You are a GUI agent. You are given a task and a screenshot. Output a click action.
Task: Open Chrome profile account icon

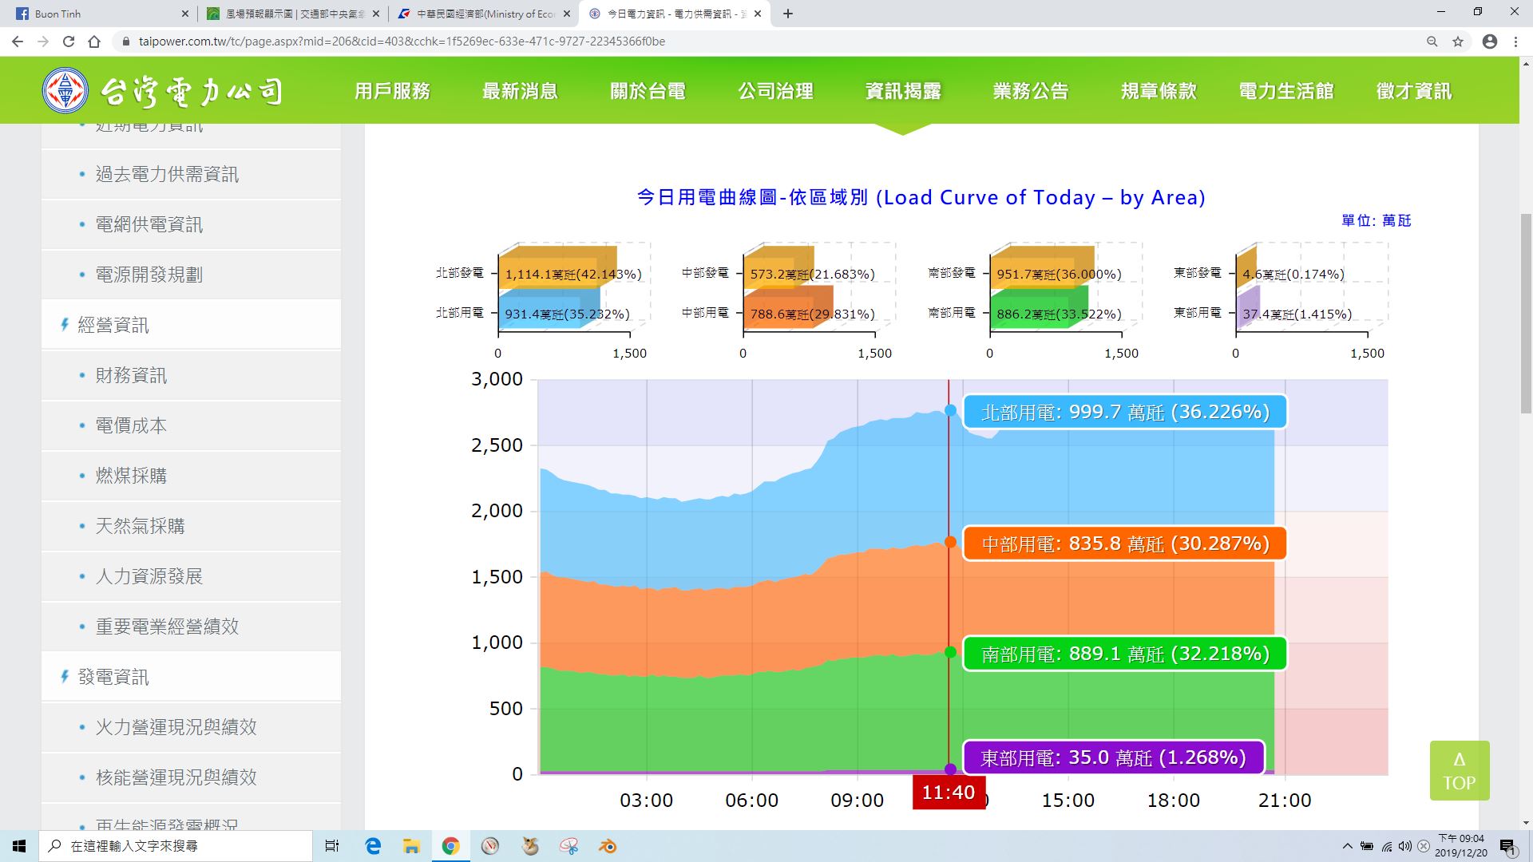click(1489, 42)
